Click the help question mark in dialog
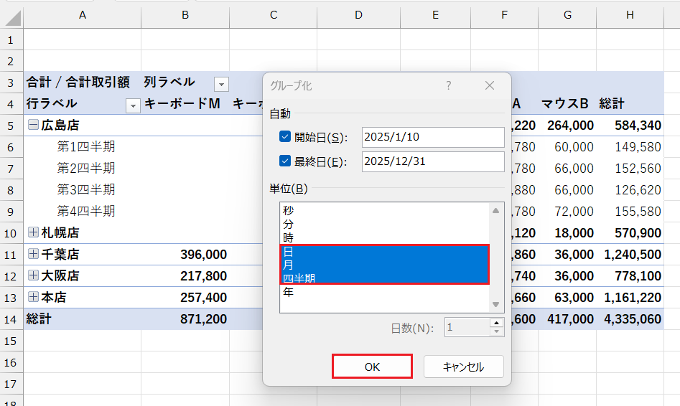The width and height of the screenshot is (680, 406). (x=449, y=85)
